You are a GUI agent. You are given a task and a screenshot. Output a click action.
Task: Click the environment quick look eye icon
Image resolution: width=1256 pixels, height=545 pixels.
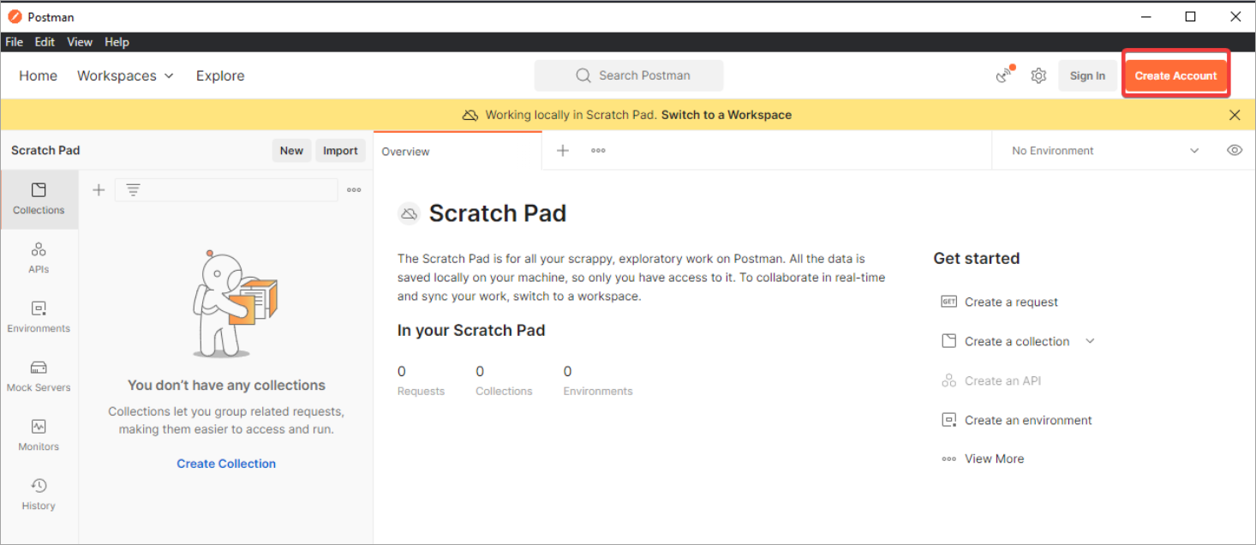[1235, 150]
